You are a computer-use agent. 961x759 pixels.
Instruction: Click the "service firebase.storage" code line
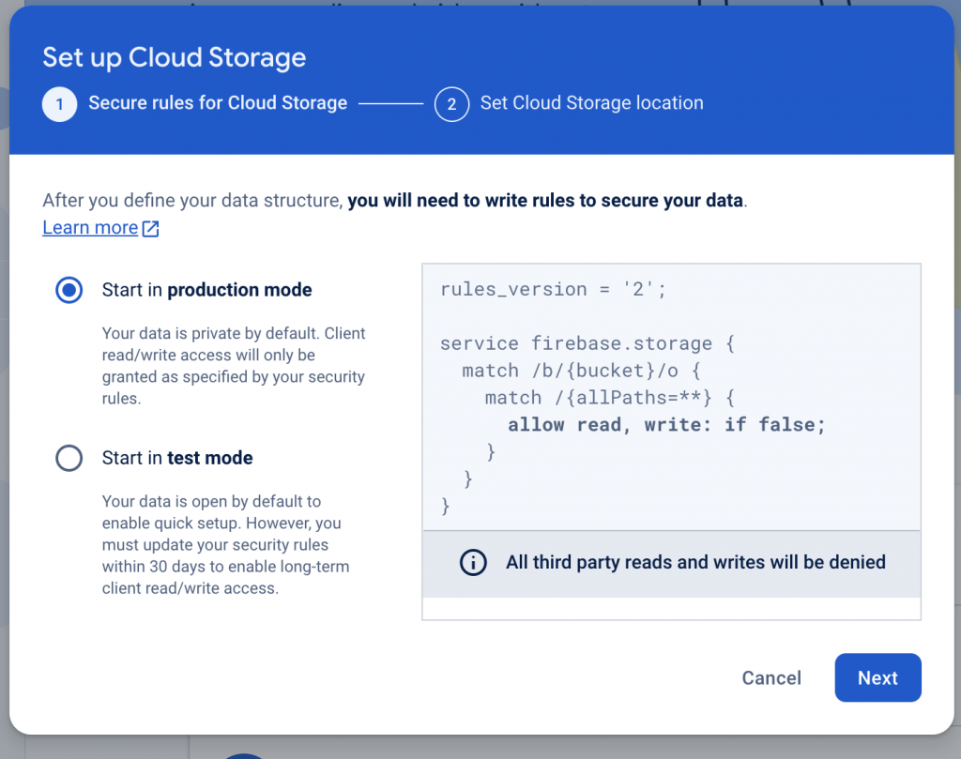[587, 343]
